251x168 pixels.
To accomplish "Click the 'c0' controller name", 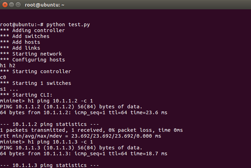I will pyautogui.click(x=3, y=77).
